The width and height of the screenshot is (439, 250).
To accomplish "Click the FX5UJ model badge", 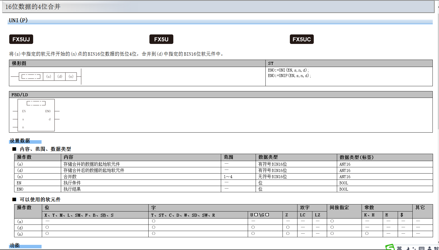I will [21, 39].
